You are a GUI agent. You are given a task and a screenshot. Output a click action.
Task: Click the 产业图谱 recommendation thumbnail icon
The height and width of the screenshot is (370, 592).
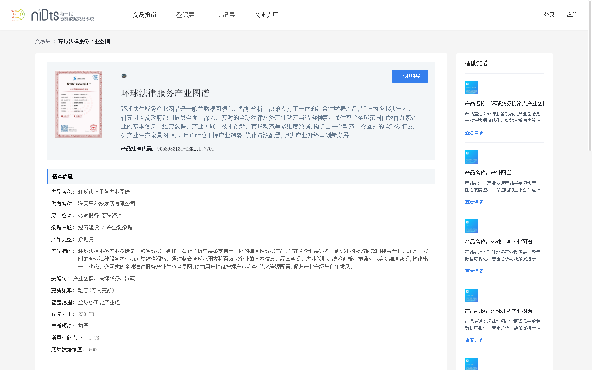(472, 157)
